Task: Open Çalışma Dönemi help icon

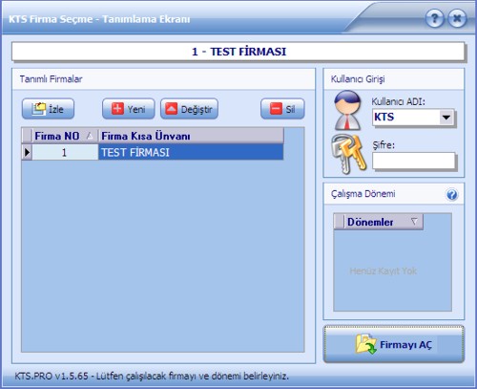Action: [x=452, y=195]
